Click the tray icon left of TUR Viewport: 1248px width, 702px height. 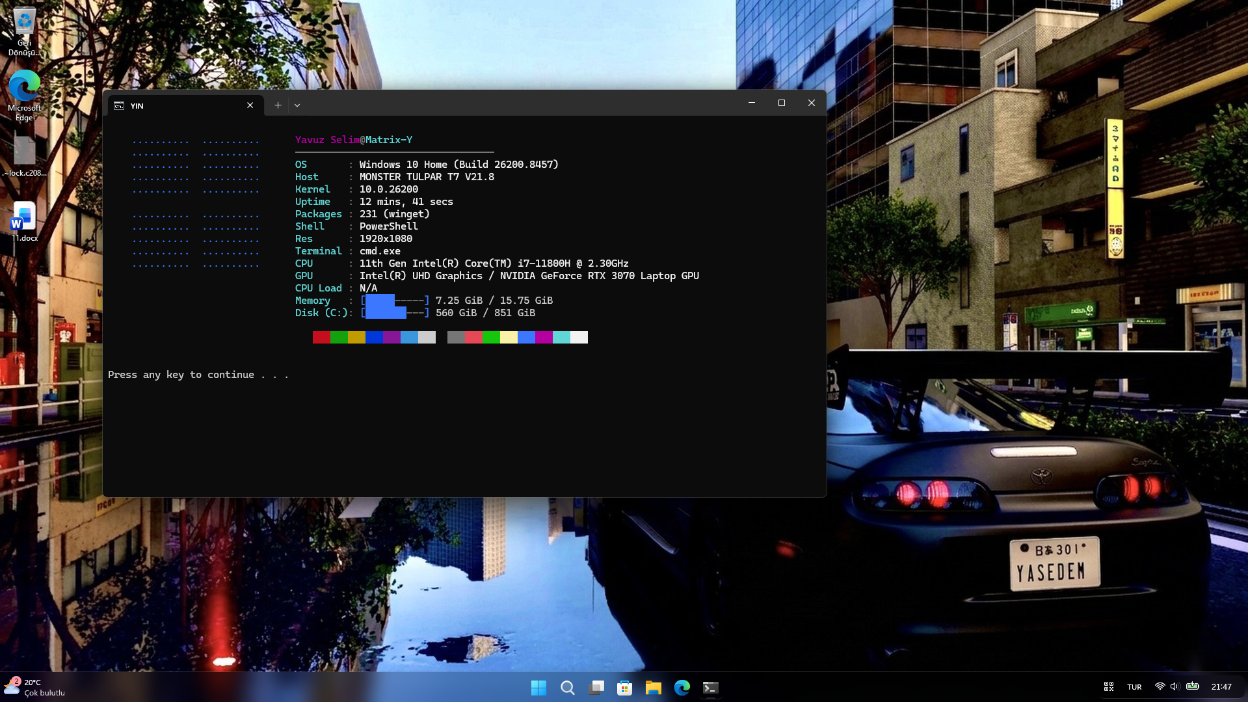(x=1109, y=687)
